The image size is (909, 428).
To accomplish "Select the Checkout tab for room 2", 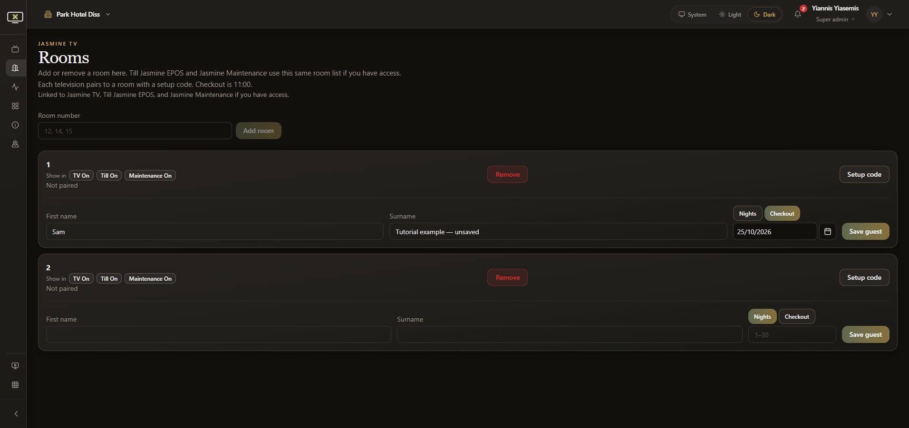I will pos(797,317).
